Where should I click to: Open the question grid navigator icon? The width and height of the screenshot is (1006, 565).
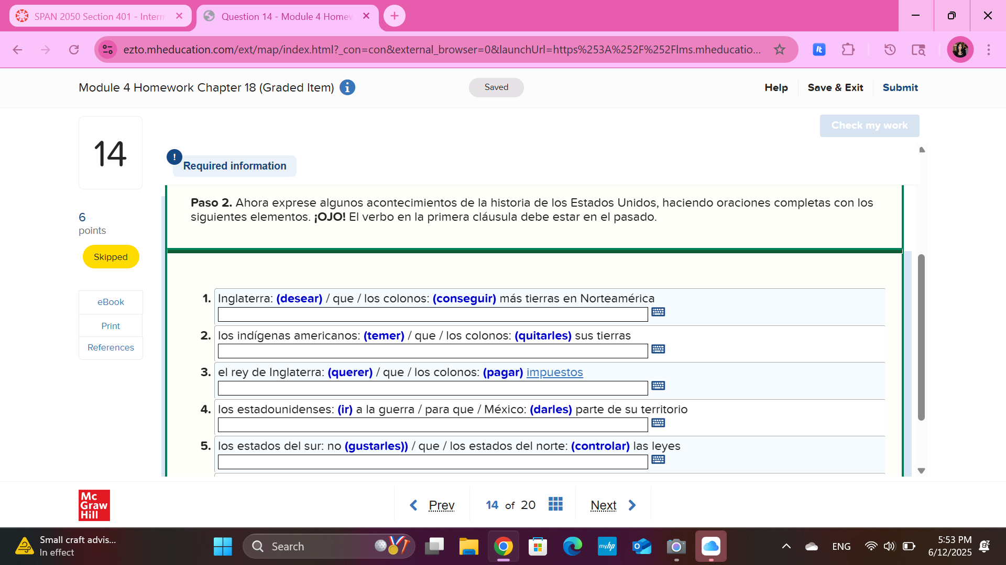tap(555, 504)
